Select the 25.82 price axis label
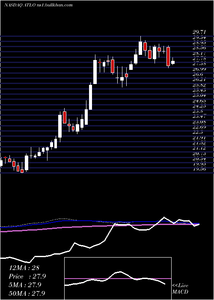 [x=199, y=85]
